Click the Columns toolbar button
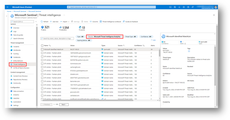Image resolution: width=230 pixels, height=120 pixels. (94, 21)
